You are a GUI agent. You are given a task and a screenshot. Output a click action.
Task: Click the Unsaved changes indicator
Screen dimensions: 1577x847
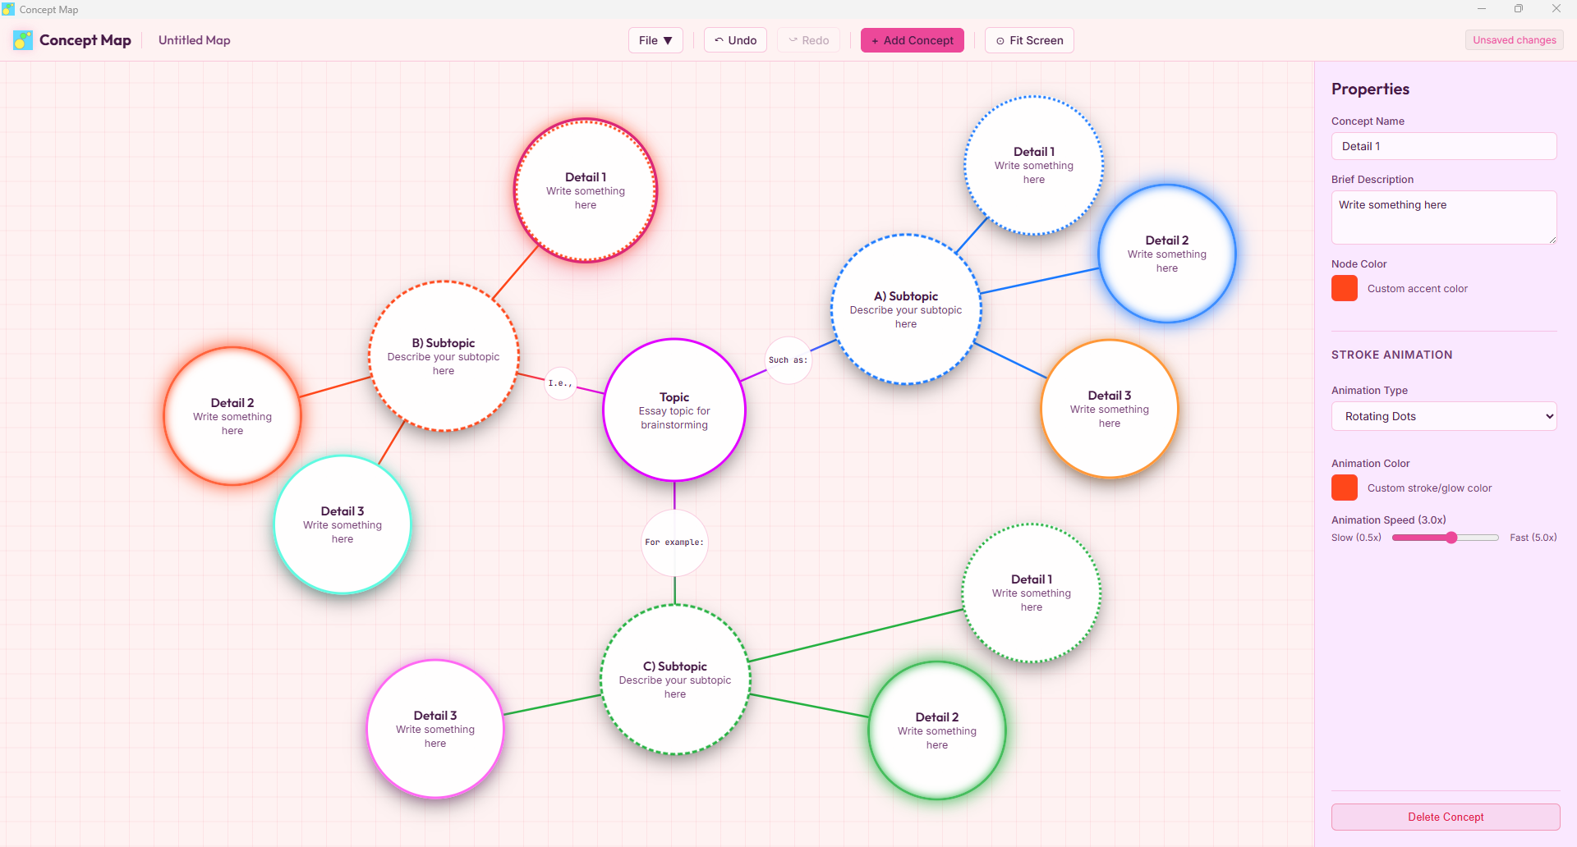click(1514, 40)
